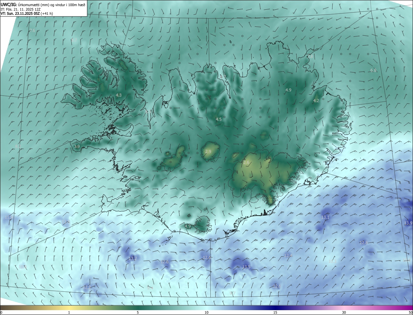This screenshot has height=315, width=413.
Task: Click the 2.9 value on Hofsjökull glacier
Action: point(208,151)
